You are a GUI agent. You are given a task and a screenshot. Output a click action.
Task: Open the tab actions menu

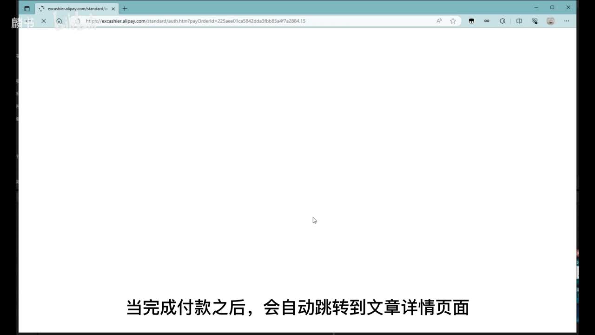(27, 8)
